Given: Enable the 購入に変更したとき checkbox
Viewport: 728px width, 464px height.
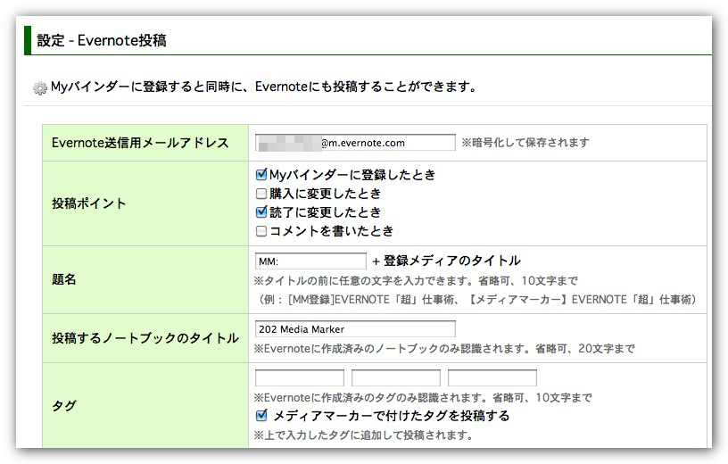Looking at the screenshot, I should [261, 194].
